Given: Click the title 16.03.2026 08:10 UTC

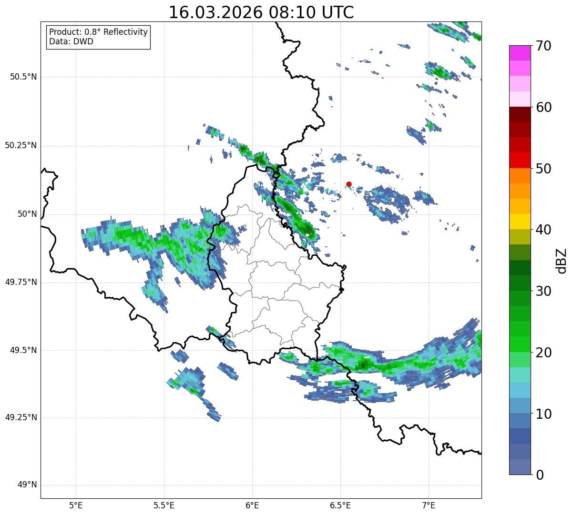Looking at the screenshot, I should tap(261, 12).
